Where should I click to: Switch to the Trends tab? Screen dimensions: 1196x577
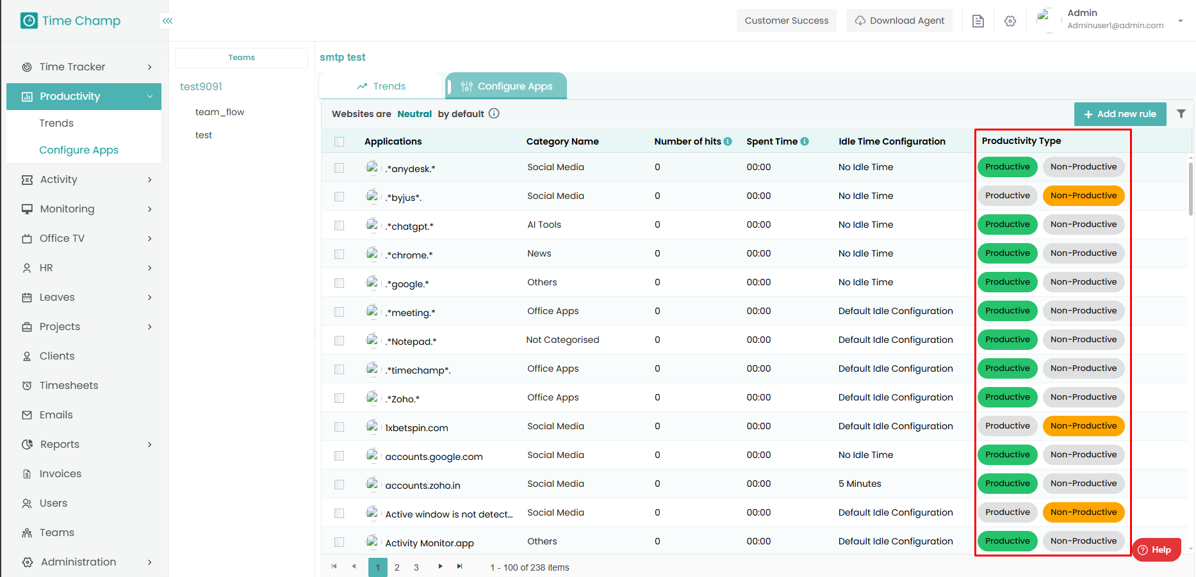[381, 86]
